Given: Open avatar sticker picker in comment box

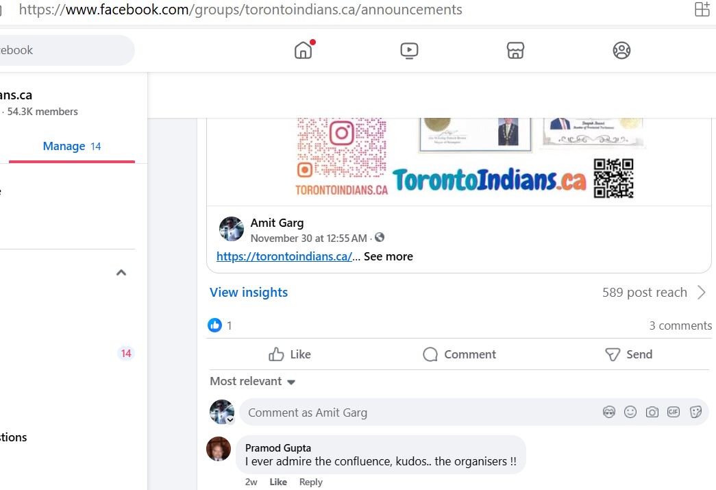Looking at the screenshot, I should (608, 412).
